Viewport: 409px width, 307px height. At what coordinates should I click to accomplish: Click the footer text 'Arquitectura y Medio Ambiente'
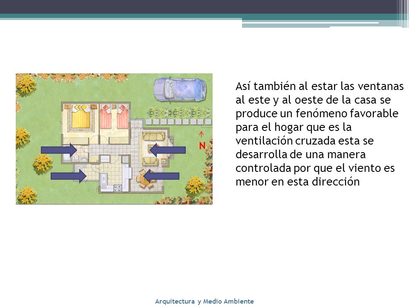[x=204, y=301]
